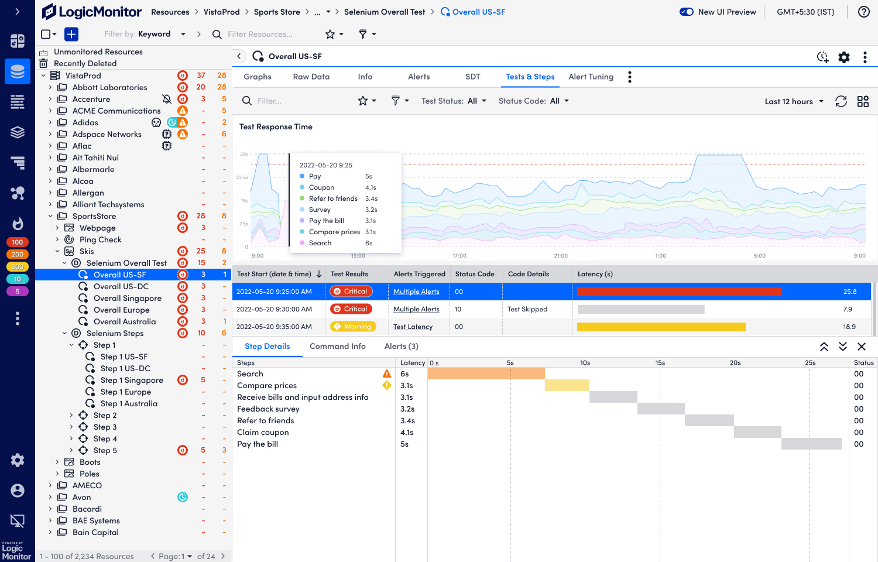This screenshot has height=562, width=878.
Task: Create a new resource with the blue plus button
Action: 71,34
